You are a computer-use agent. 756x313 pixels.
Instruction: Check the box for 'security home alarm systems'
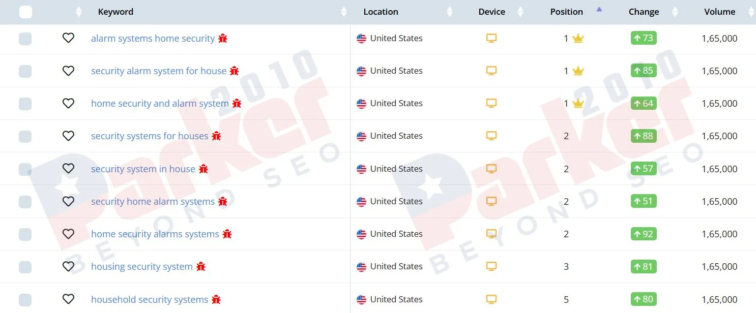25,202
